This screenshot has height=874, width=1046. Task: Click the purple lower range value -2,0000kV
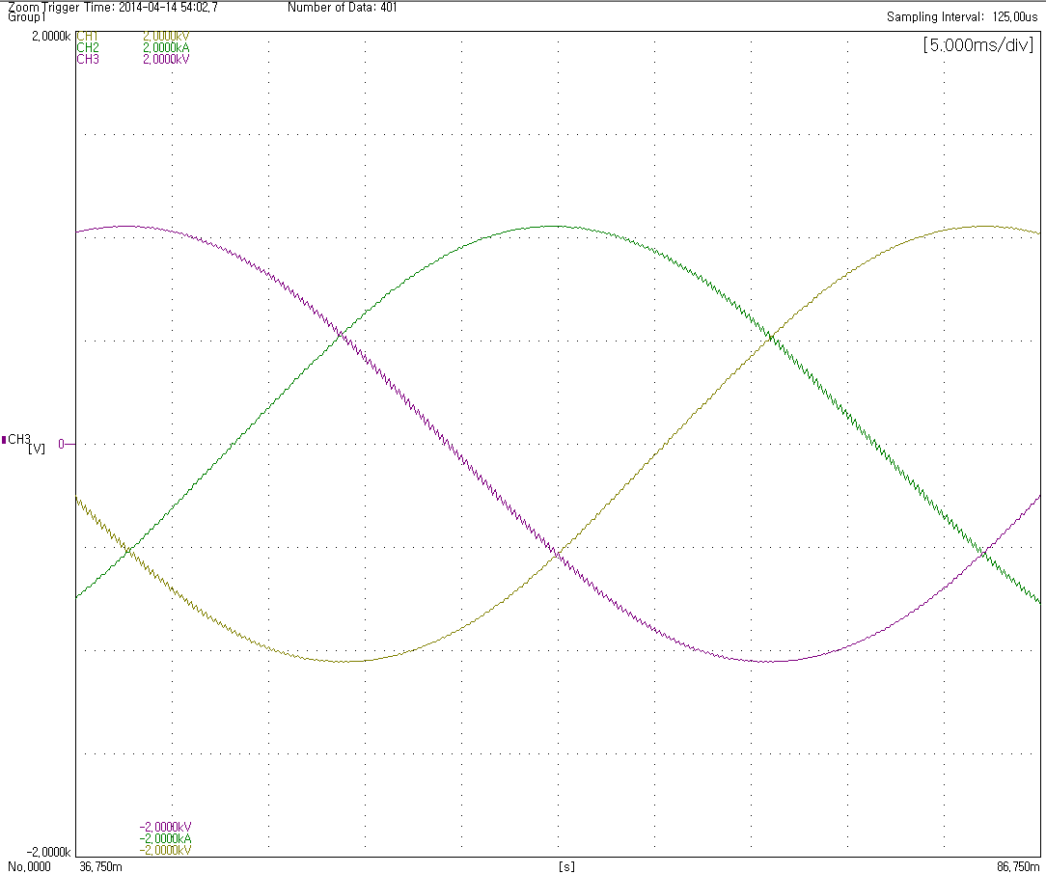point(166,828)
